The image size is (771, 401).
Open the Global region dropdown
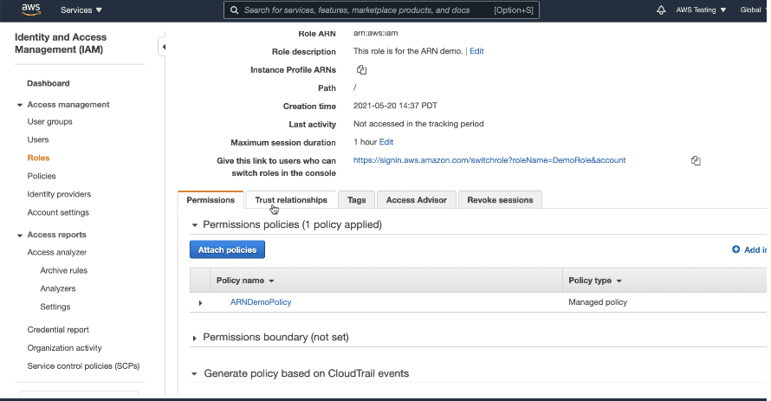753,10
